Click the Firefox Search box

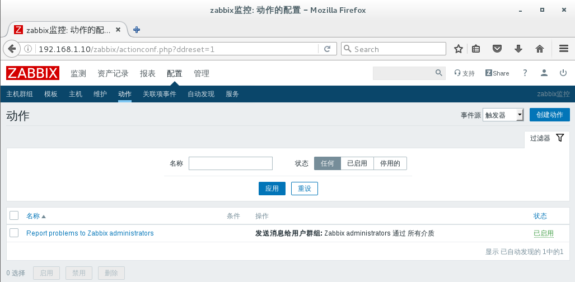394,49
